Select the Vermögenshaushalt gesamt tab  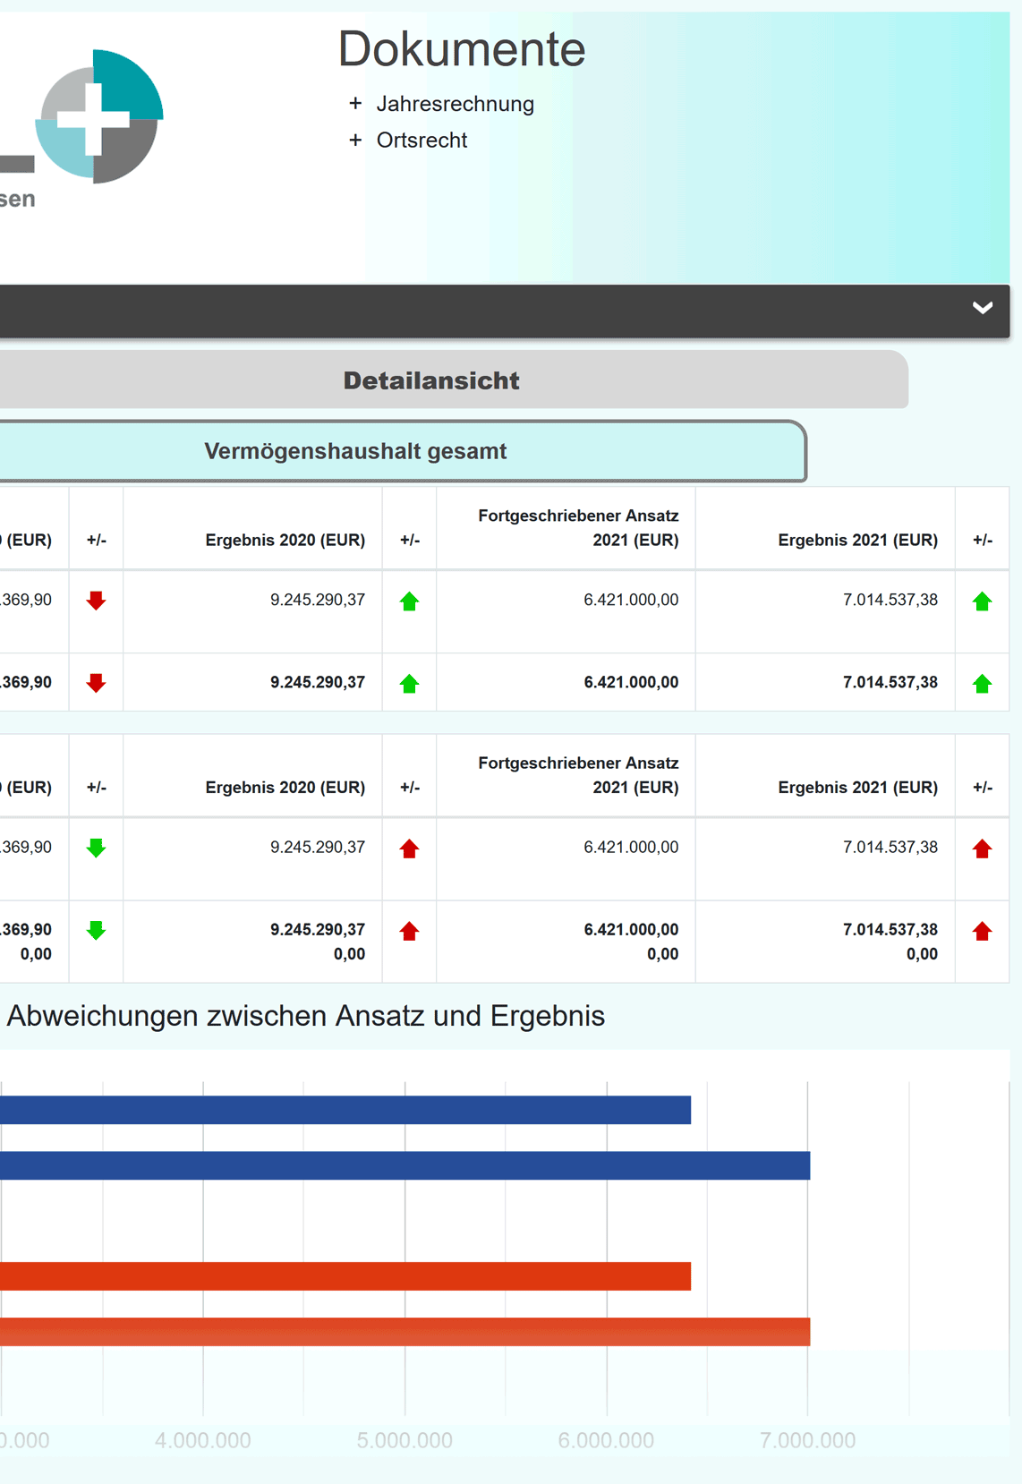355,451
